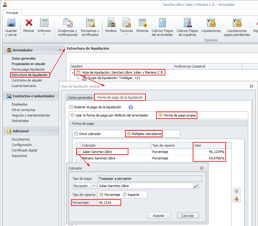Open Seguros y mantenimientos in sidebar
Screen dimensions: 258x226
point(31,115)
